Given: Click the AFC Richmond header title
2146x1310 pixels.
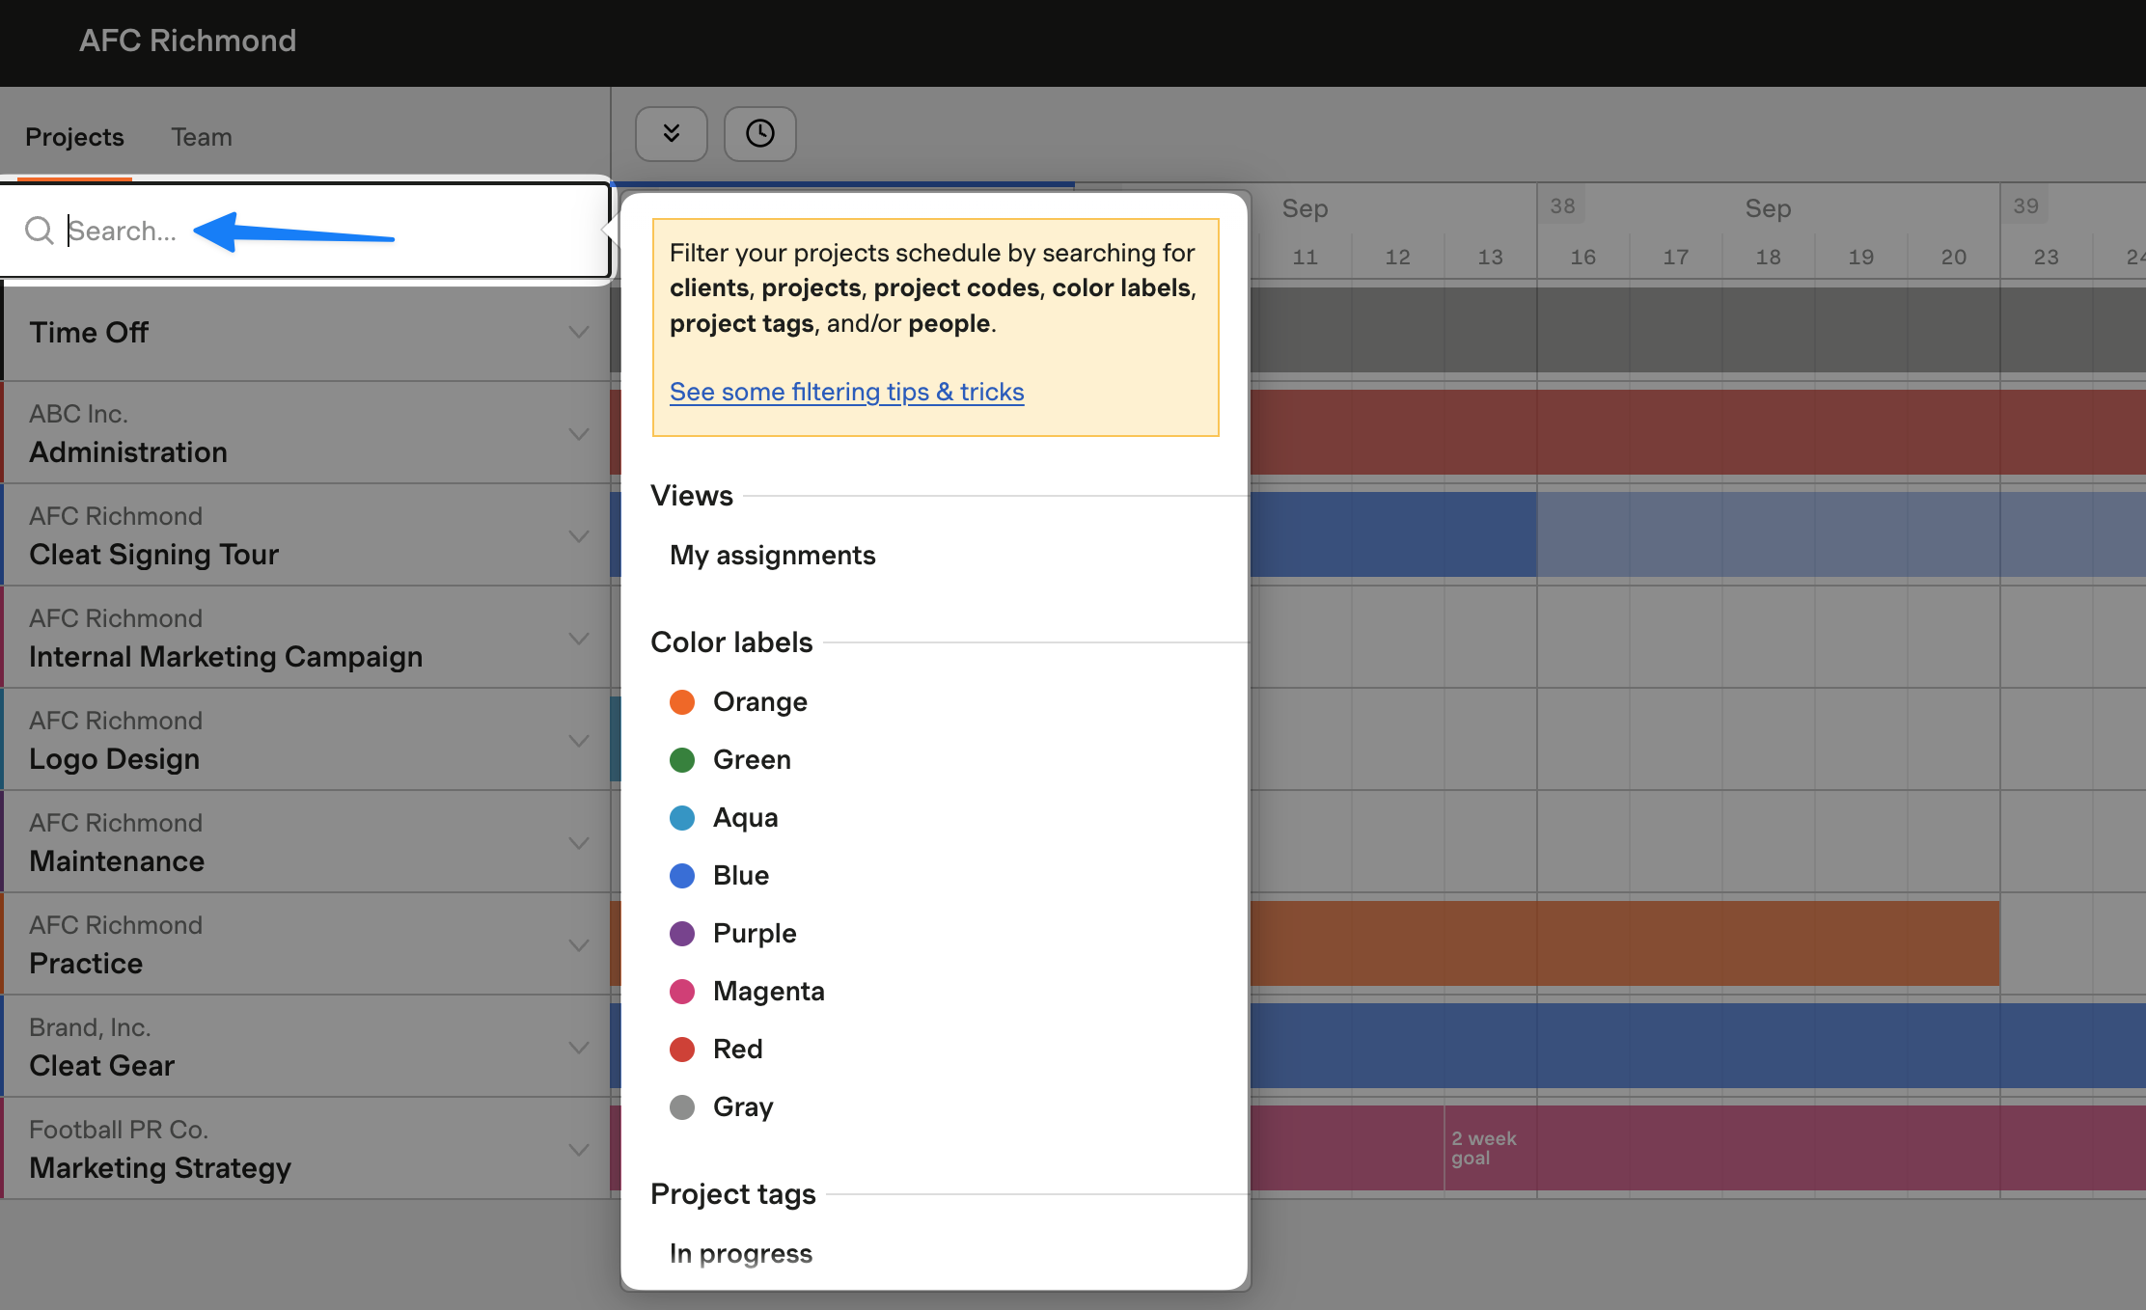Looking at the screenshot, I should point(187,41).
